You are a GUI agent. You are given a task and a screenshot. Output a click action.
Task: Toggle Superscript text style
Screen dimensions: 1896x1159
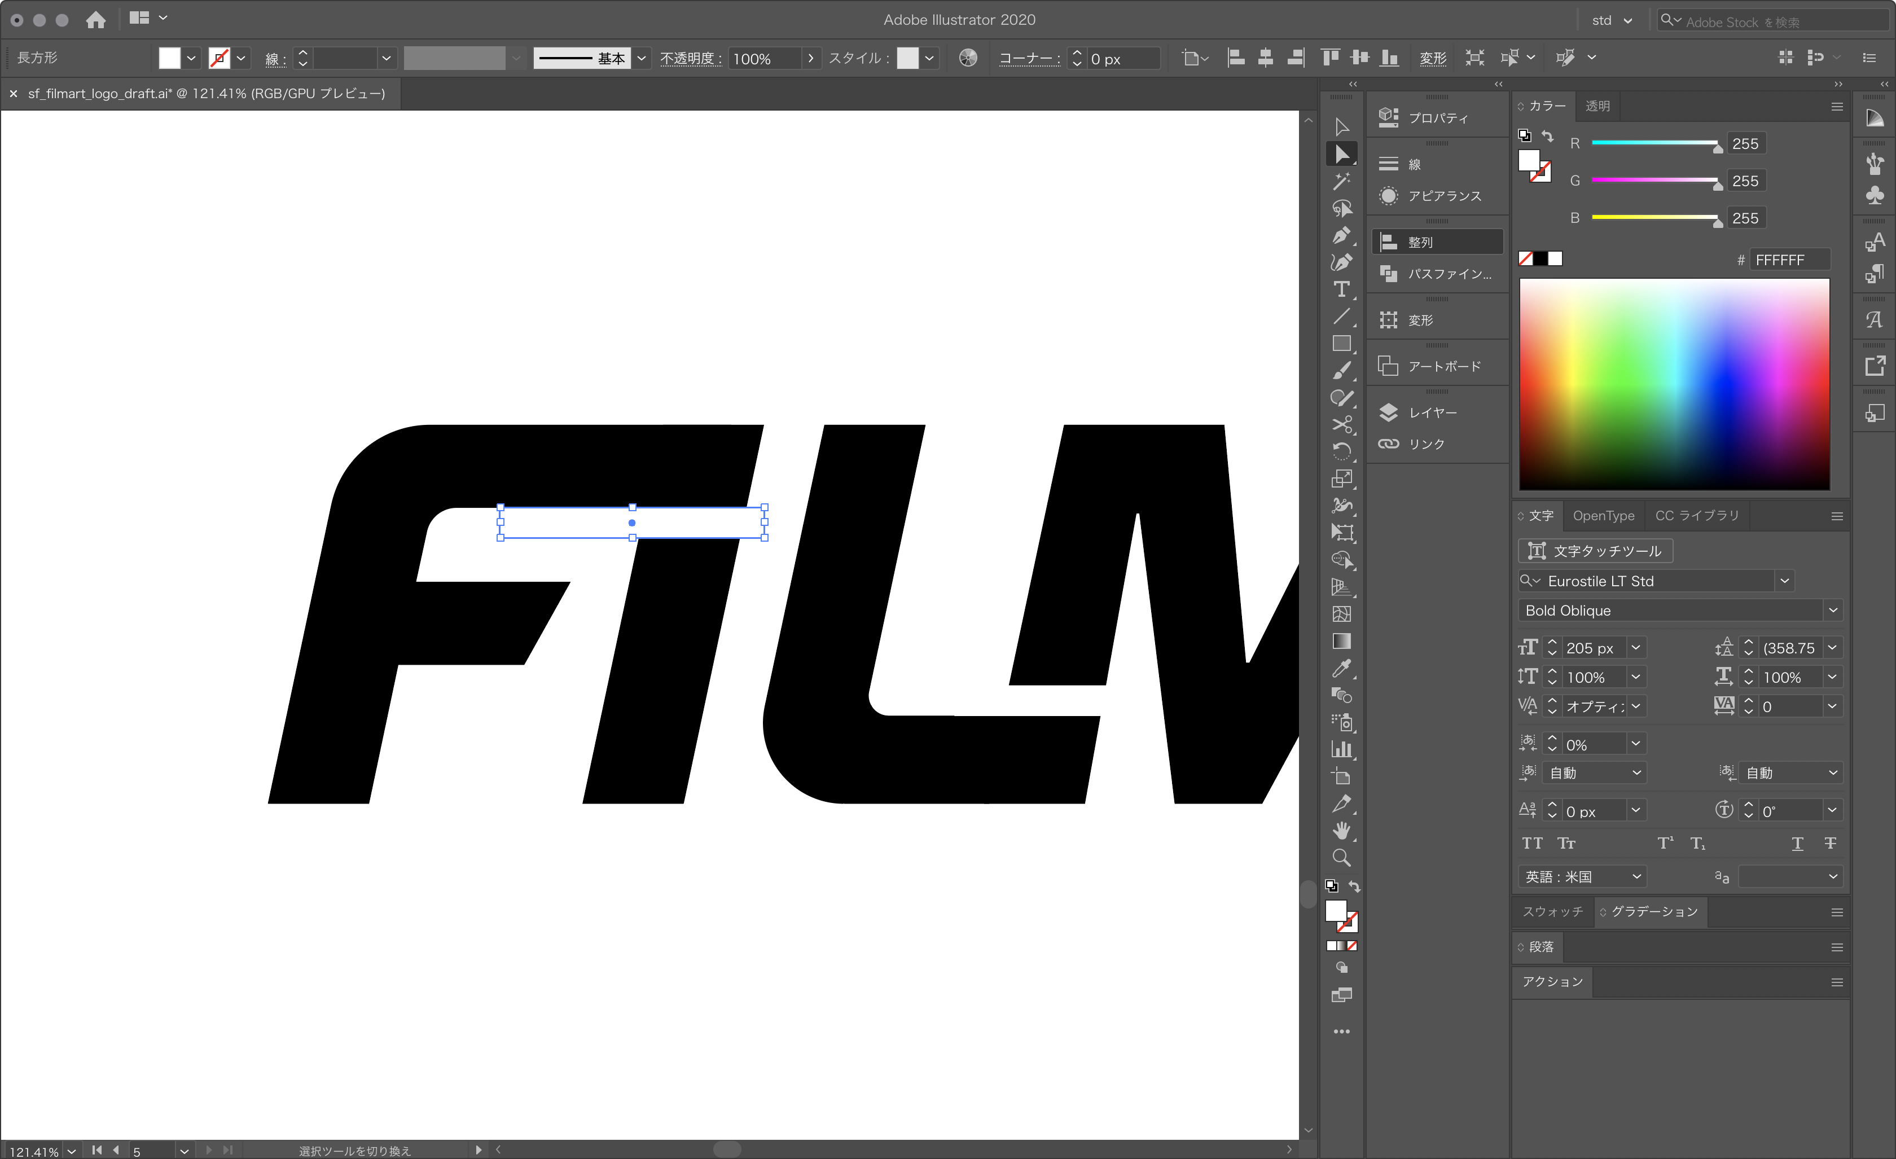pos(1665,844)
